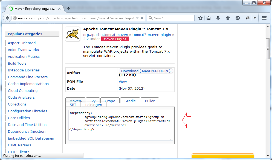Click scrollbar up arrow
This screenshot has width=272, height=160.
[x=268, y=26]
